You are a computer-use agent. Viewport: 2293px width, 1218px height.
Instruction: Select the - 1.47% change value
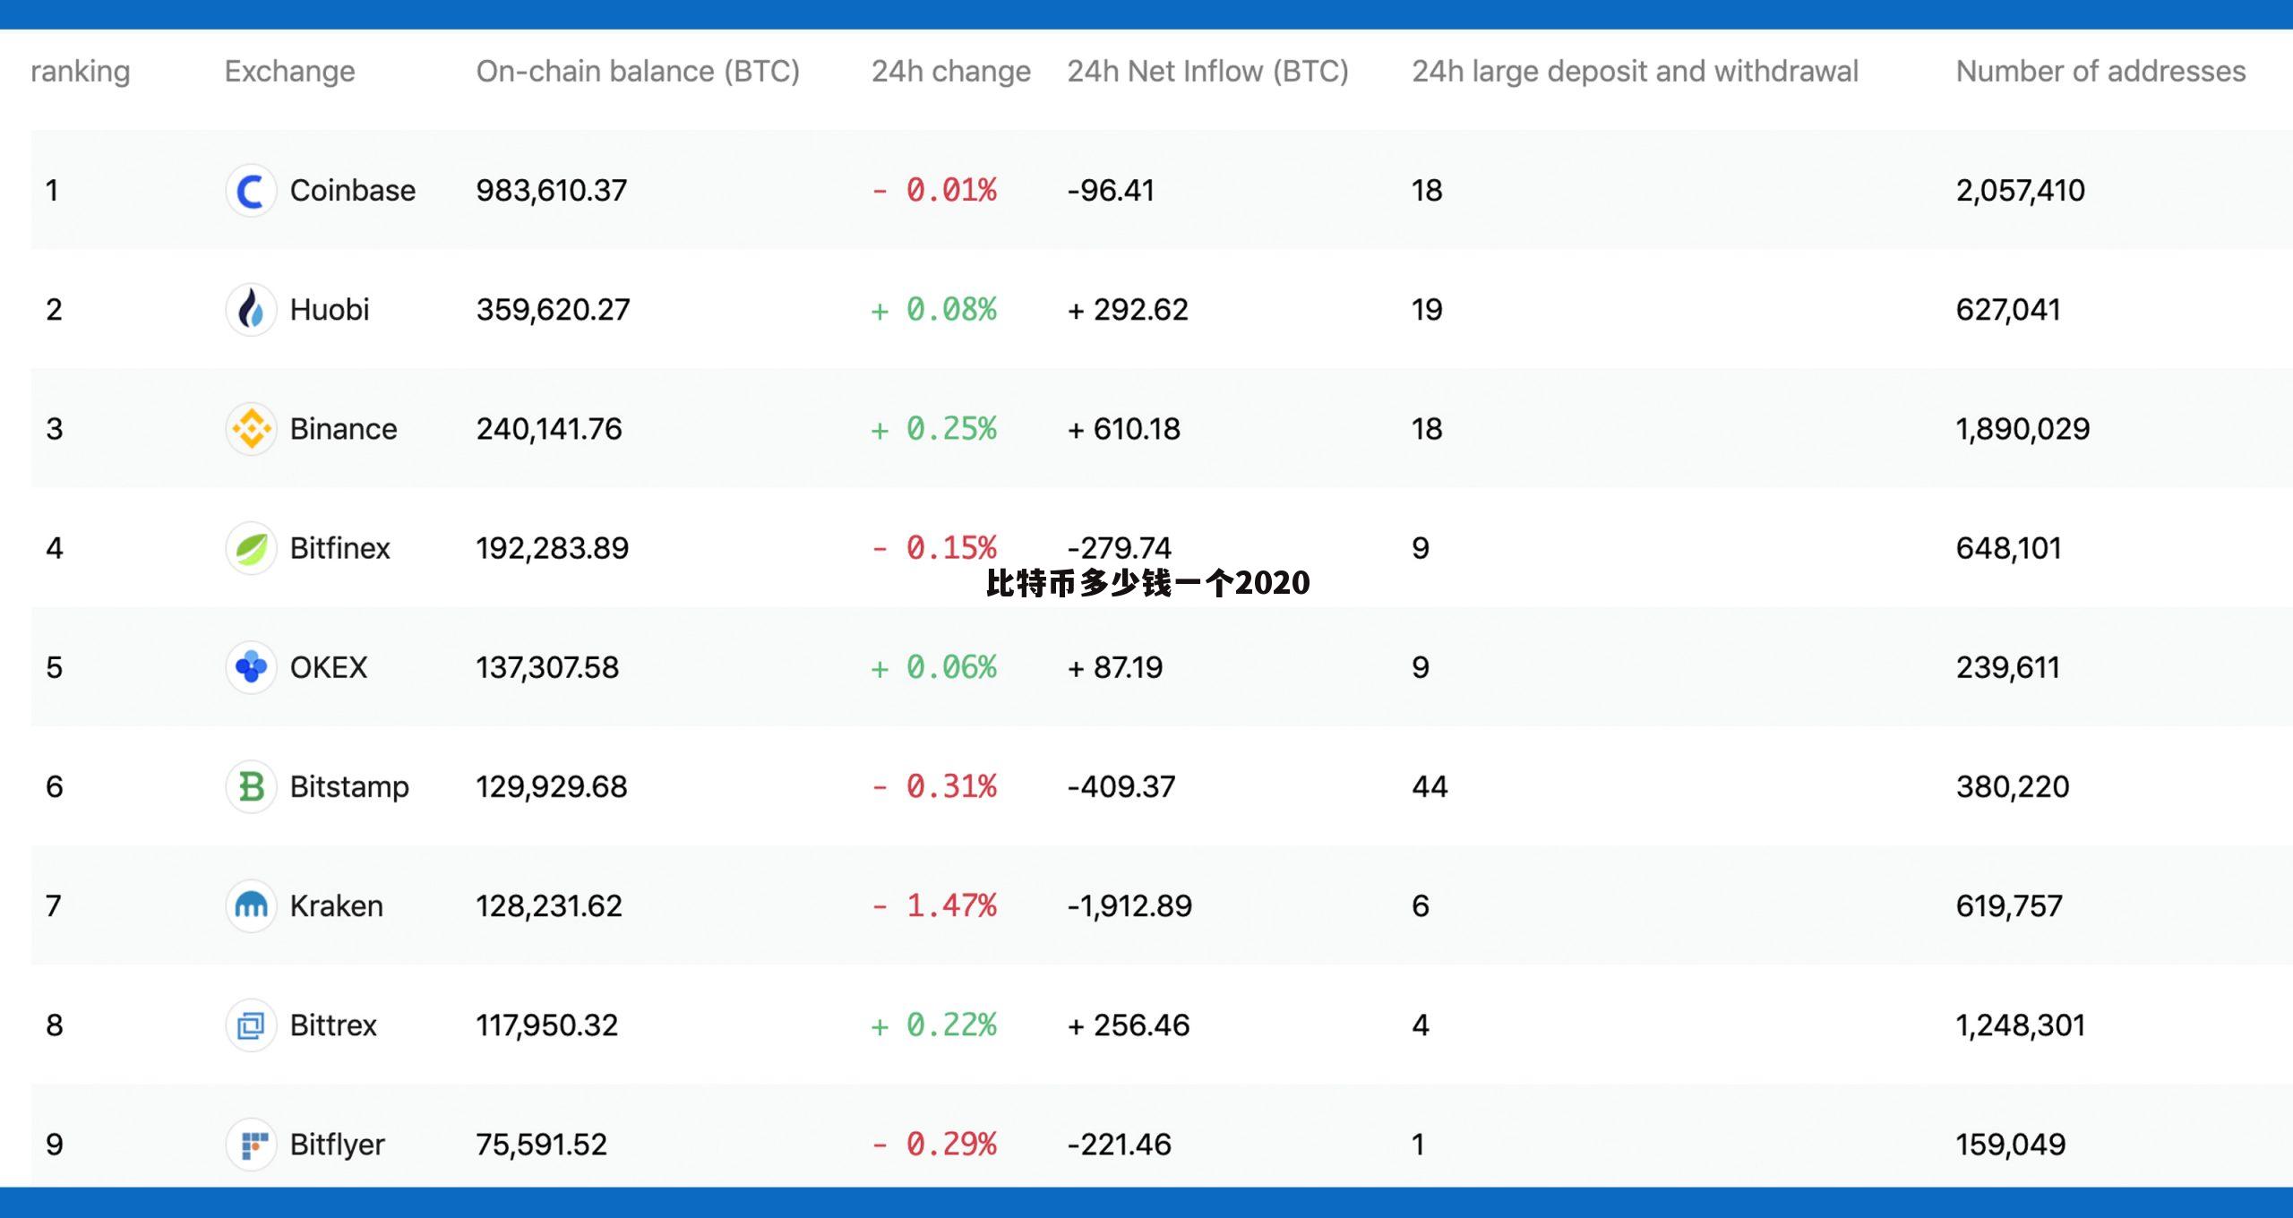pyautogui.click(x=934, y=905)
